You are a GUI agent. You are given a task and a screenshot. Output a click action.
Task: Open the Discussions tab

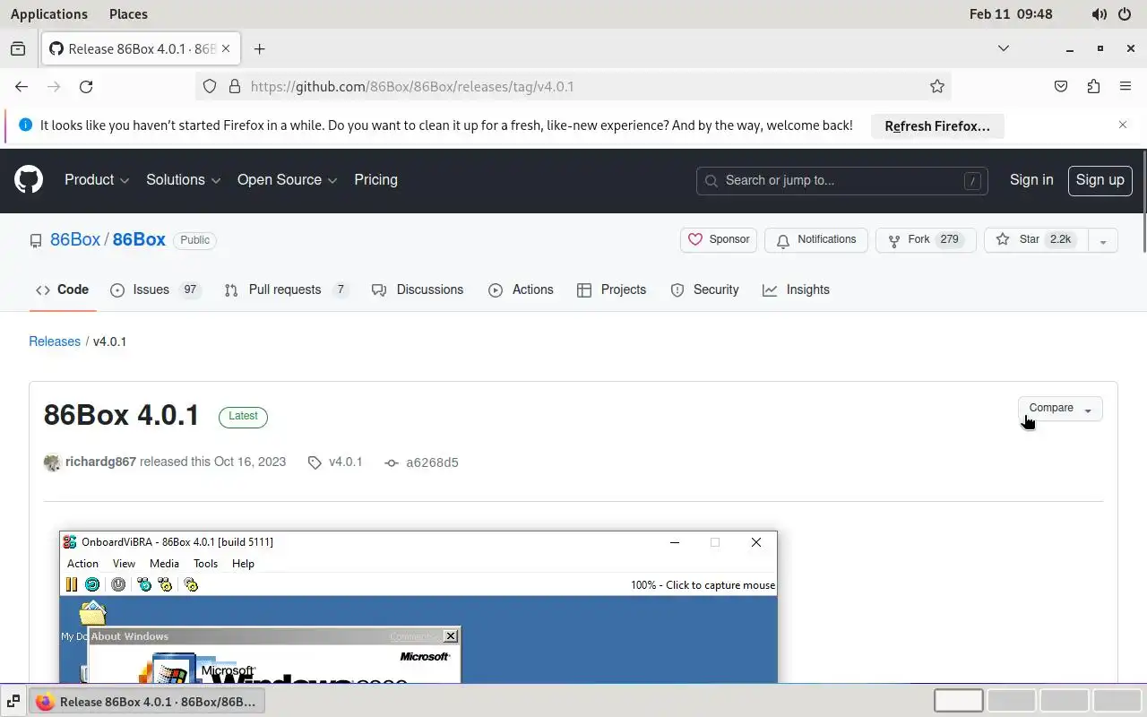[x=418, y=289]
